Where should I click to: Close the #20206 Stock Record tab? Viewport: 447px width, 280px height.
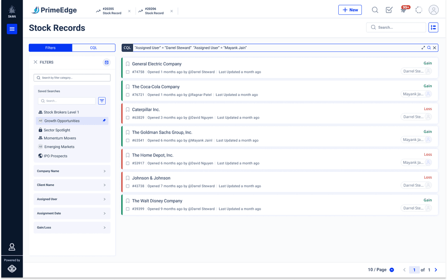171,11
